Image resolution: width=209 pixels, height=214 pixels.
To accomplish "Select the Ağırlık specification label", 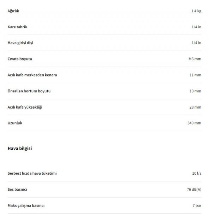I will pos(13,11).
